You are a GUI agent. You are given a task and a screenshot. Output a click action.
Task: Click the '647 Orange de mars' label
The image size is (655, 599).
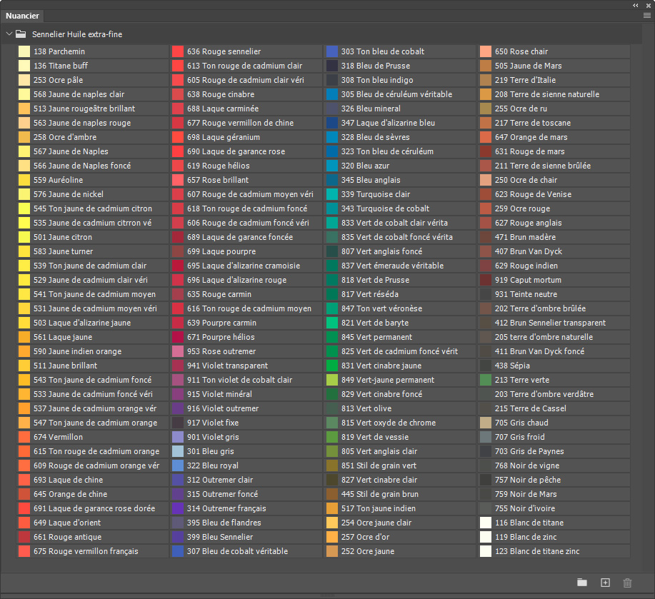click(x=531, y=137)
